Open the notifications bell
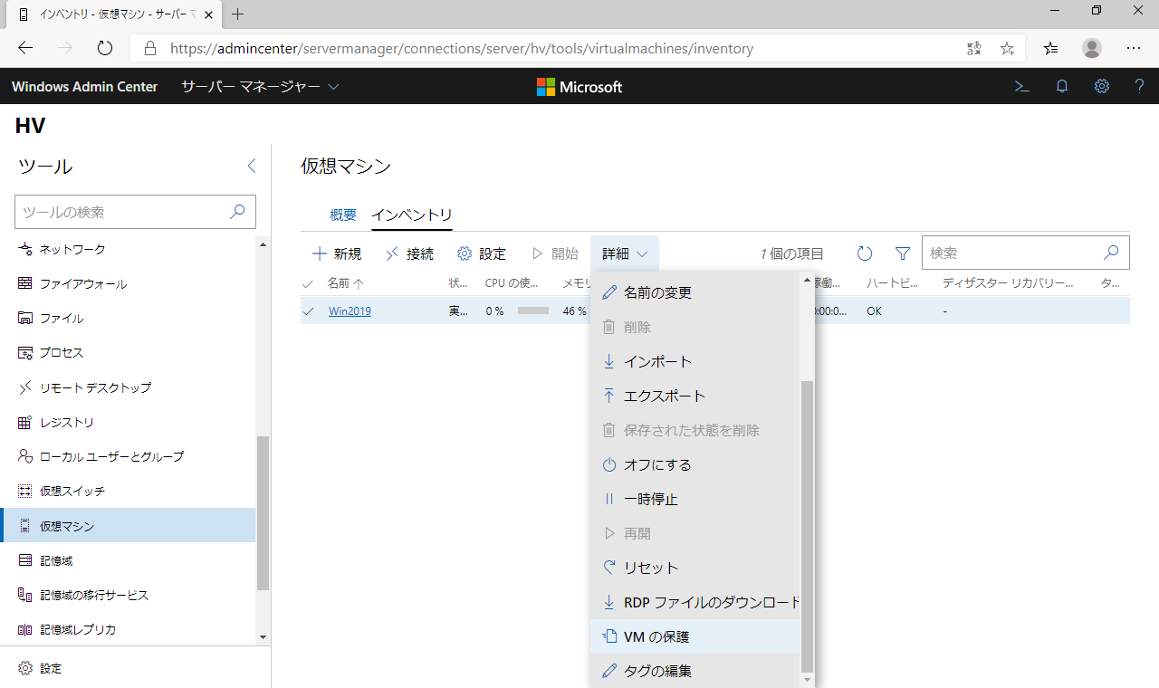This screenshot has height=688, width=1159. pos(1062,87)
